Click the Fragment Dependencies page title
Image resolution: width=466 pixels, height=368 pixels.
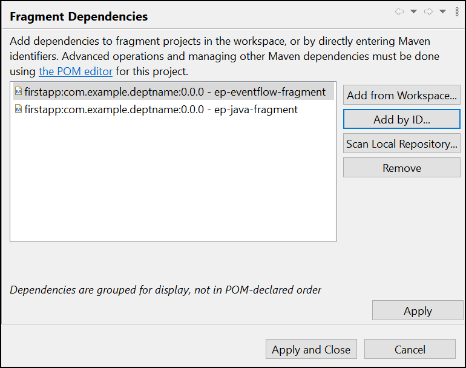79,16
